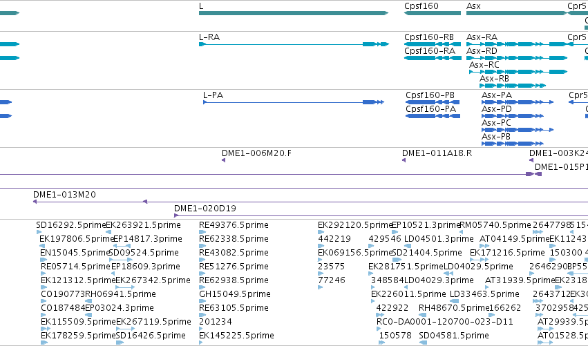Select the Asx-PA protein glyph
Viewport: 588px width, 346px height.
(x=518, y=102)
